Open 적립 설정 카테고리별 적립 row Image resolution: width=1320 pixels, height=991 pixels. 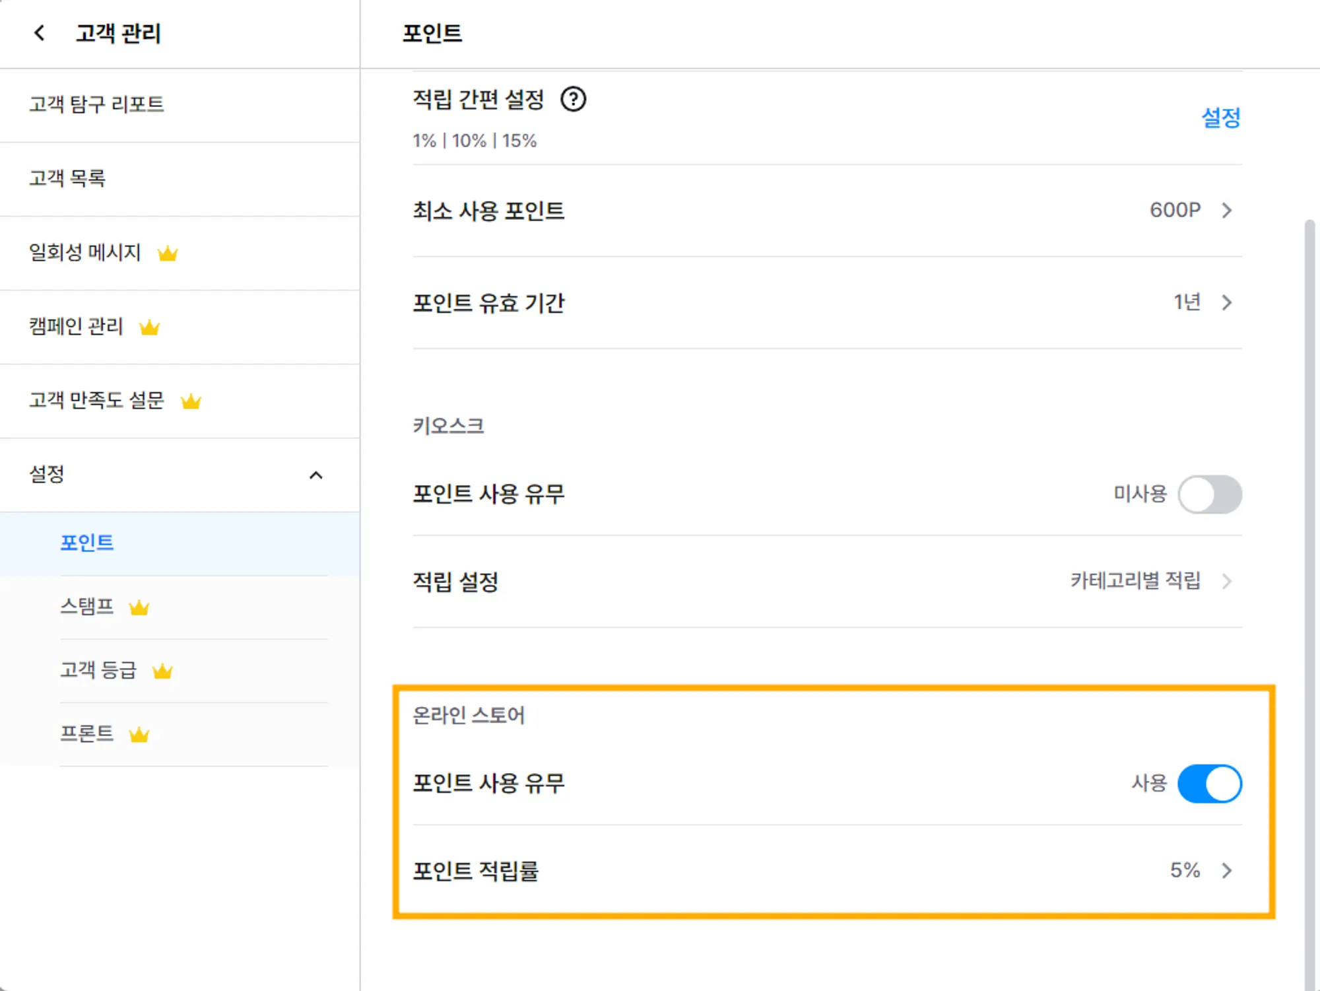1226,582
